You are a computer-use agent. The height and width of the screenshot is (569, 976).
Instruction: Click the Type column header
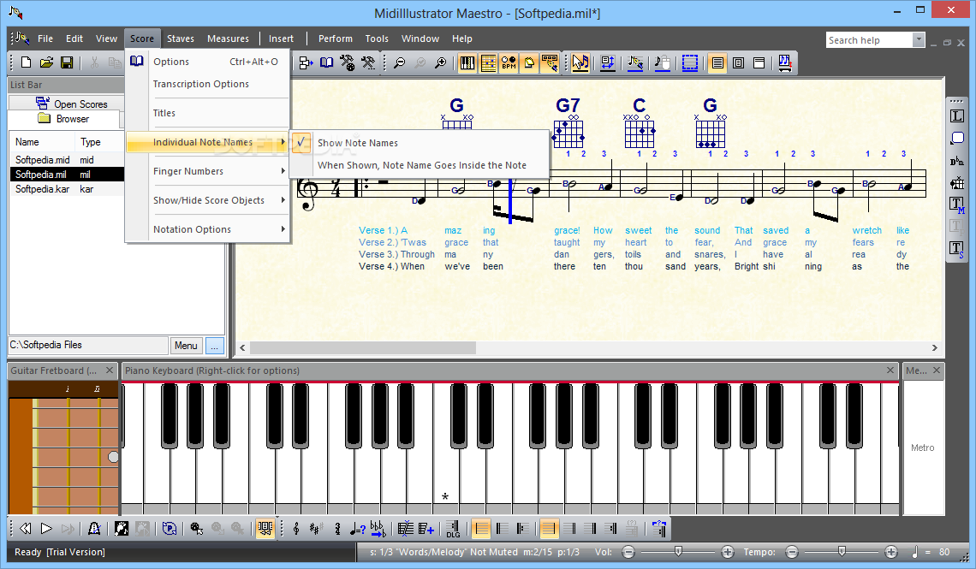click(x=99, y=142)
